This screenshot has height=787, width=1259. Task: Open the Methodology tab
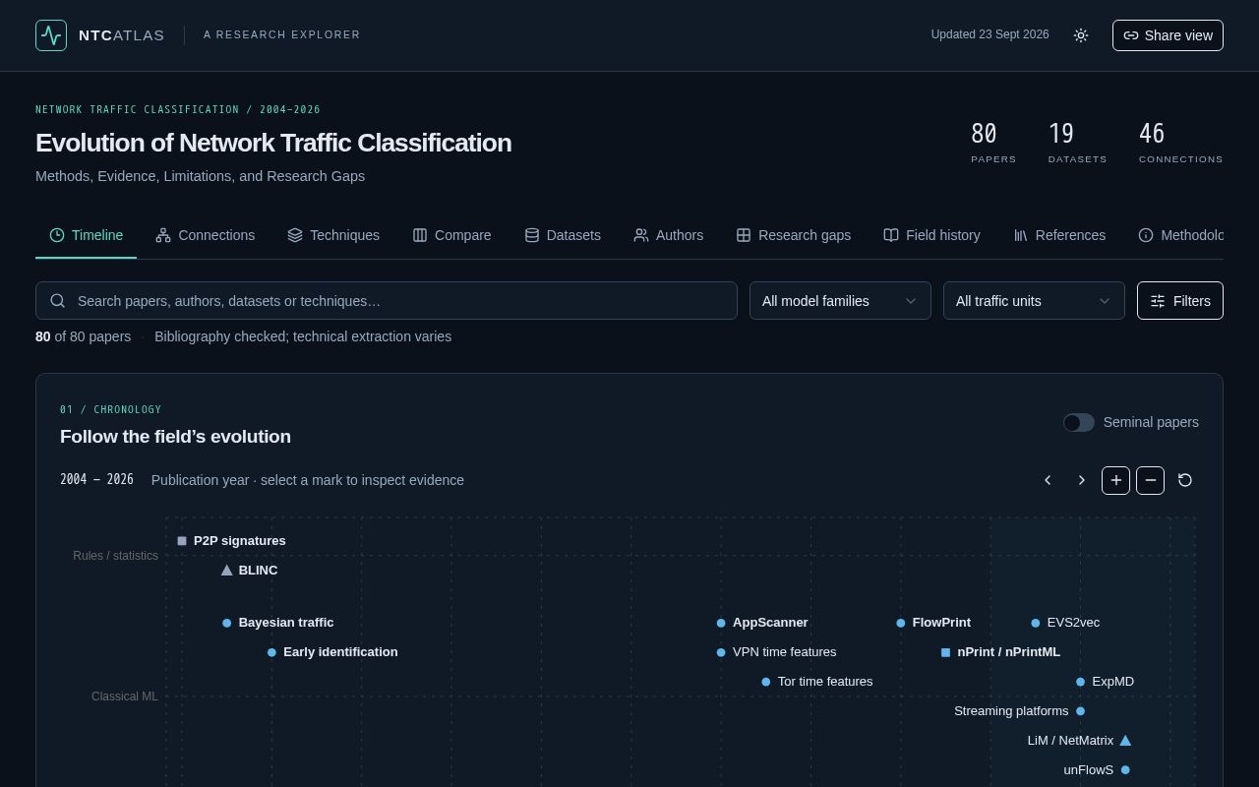tap(1180, 235)
